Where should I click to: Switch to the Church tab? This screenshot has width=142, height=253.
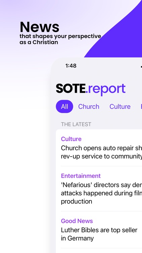pyautogui.click(x=89, y=107)
